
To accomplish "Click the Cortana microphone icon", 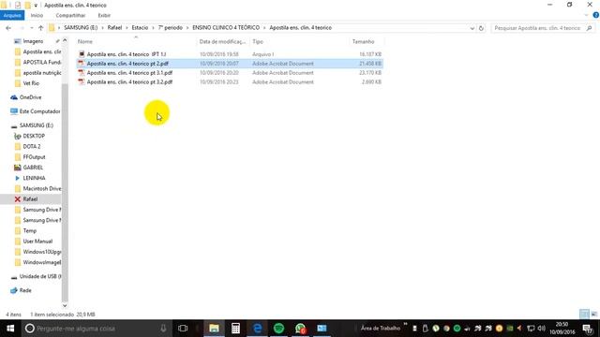I will 163,329.
